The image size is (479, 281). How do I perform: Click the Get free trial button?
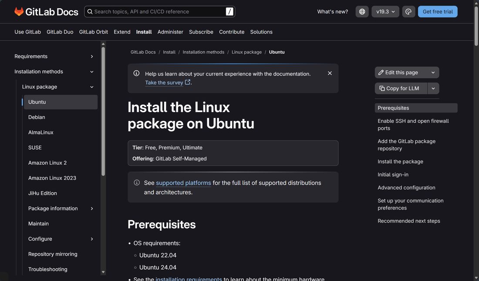click(x=438, y=12)
